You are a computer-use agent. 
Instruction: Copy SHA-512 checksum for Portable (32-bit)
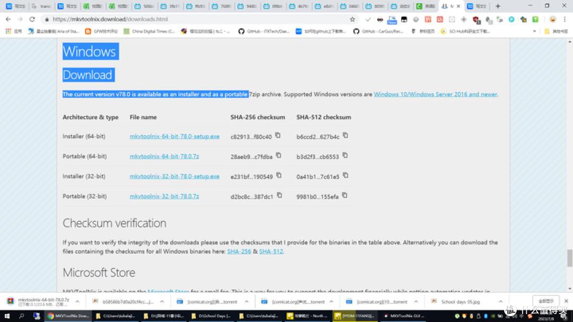344,195
